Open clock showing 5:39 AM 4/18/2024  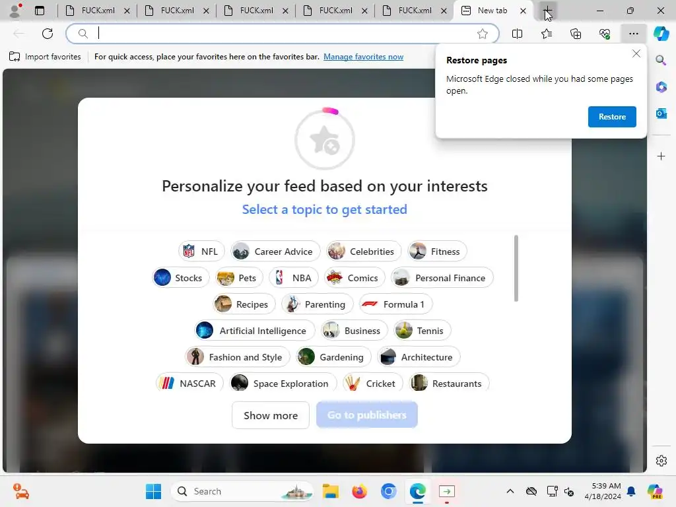point(602,491)
